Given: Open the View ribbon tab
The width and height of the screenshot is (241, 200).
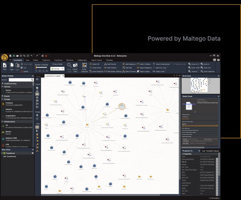Looking at the screenshot, I should (x=27, y=60).
